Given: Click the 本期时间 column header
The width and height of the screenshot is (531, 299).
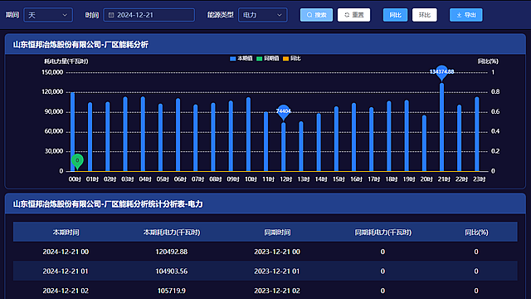Looking at the screenshot, I should (66, 233).
